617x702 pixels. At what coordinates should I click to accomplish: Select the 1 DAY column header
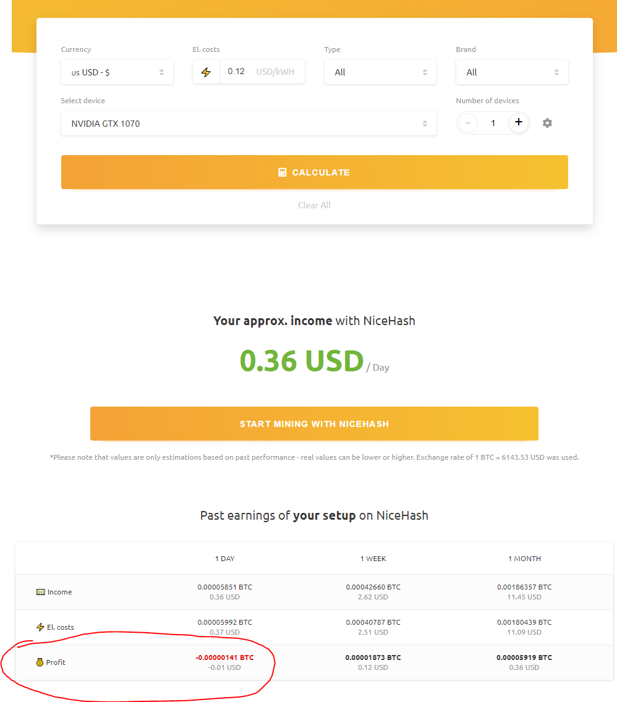[x=225, y=559]
